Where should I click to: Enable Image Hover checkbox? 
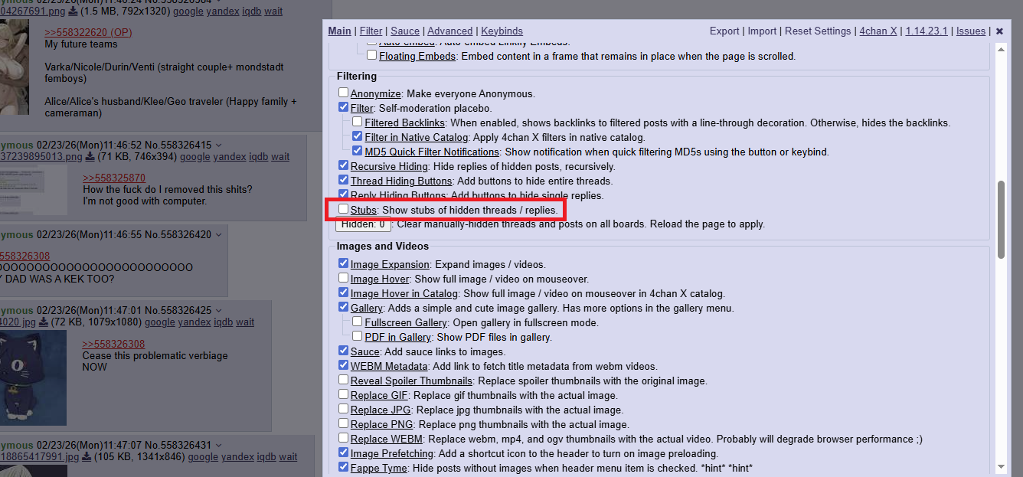(x=344, y=279)
